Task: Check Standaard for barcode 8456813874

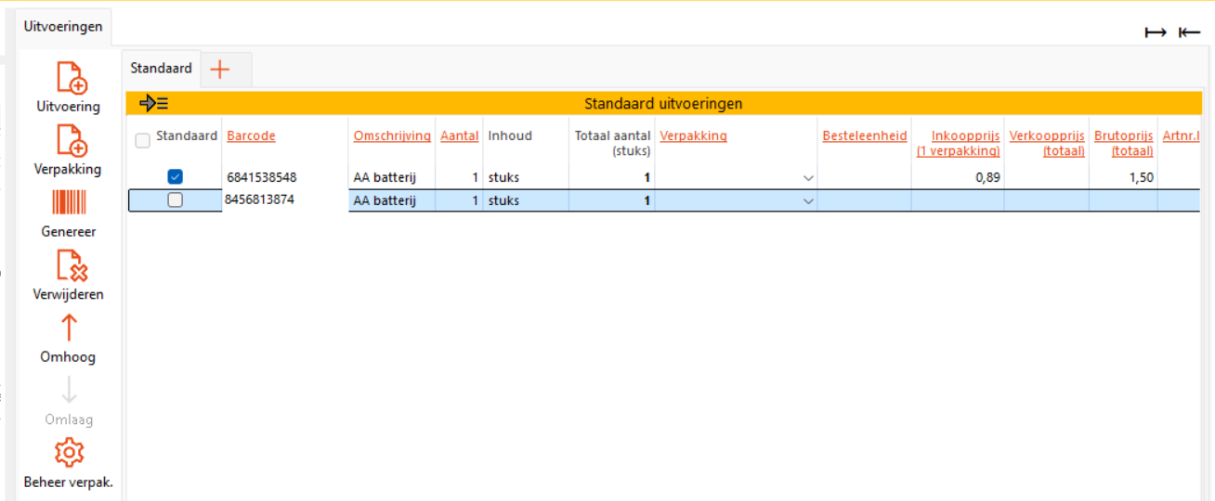Action: point(175,200)
